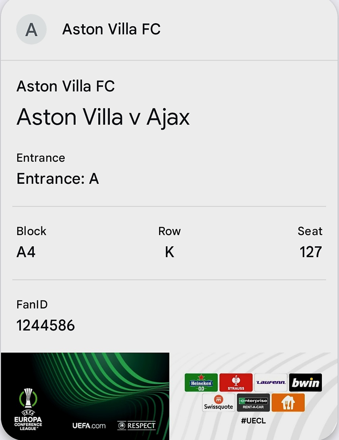
Task: Select the Row K value
Action: pos(169,252)
